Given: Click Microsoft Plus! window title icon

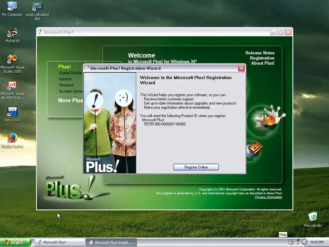Looking at the screenshot, I should (40, 32).
